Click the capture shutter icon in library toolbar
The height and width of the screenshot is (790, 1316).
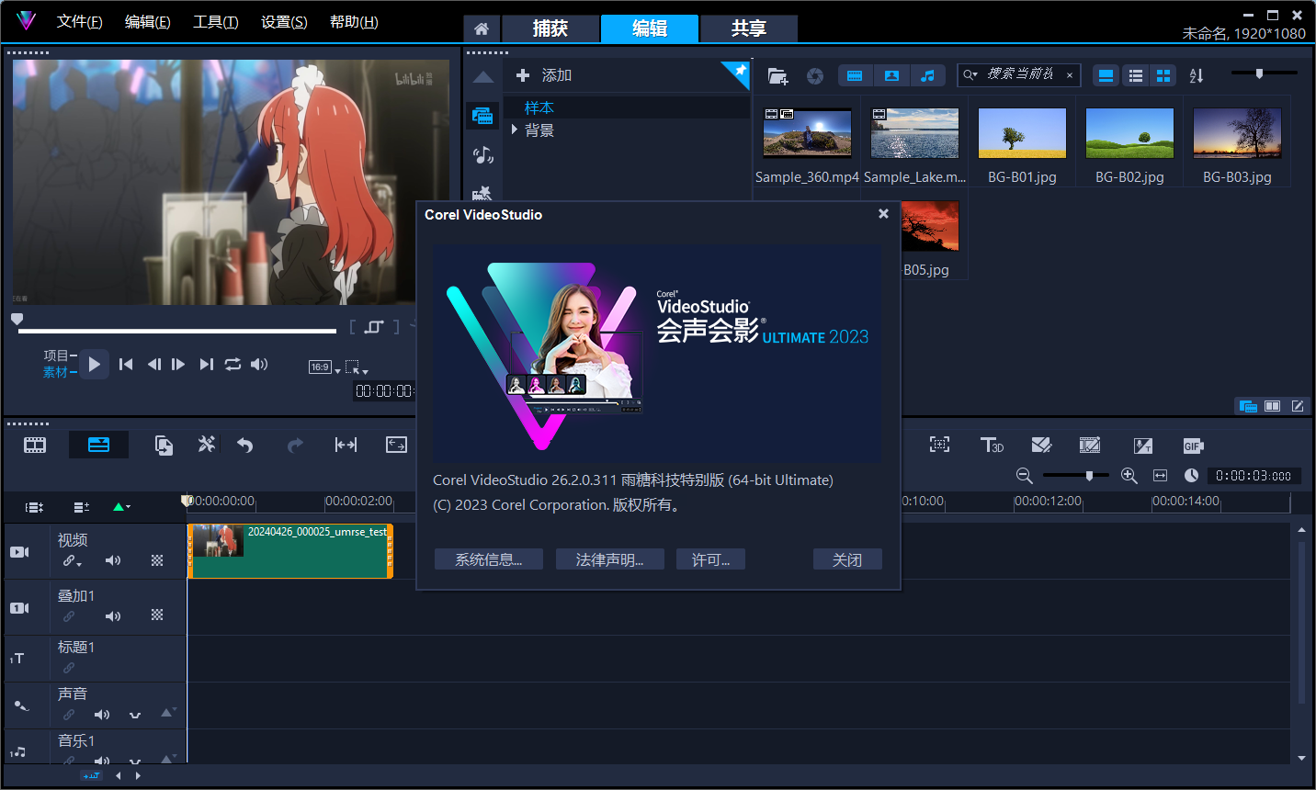pos(815,76)
